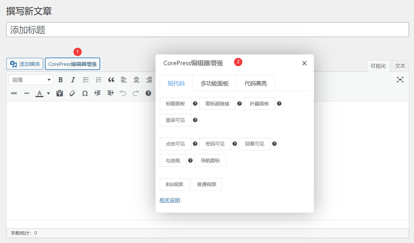The height and width of the screenshot is (243, 414).
Task: Click help icon next to 回复可见
Action: coord(274,144)
